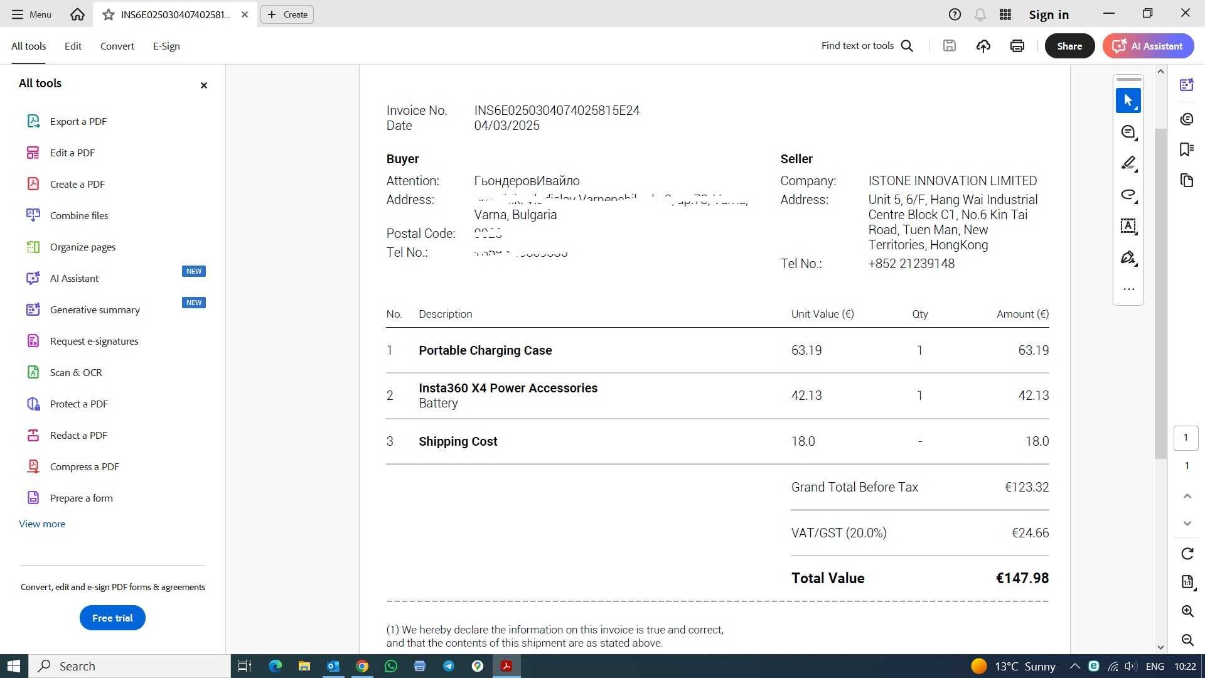Click the current page number box
The width and height of the screenshot is (1205, 678).
click(1186, 438)
